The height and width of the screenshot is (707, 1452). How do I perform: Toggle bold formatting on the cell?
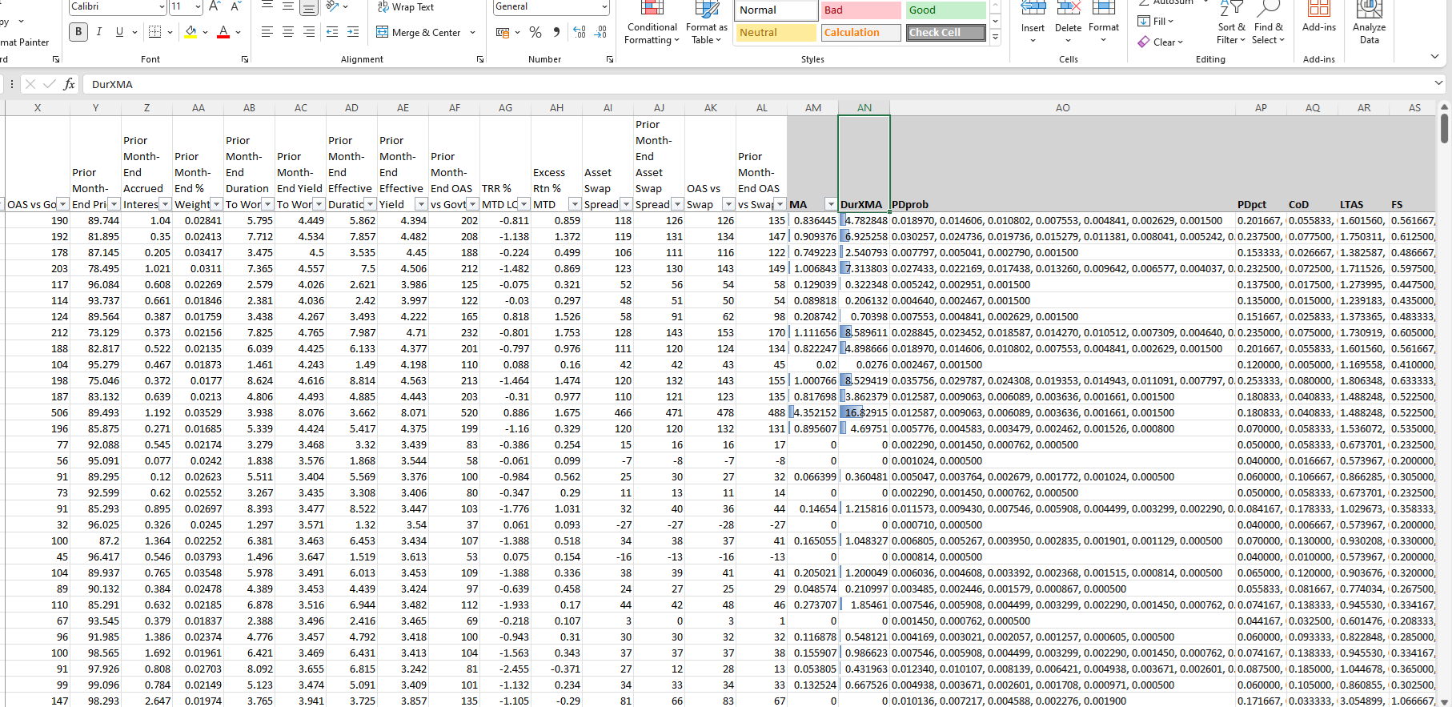(78, 32)
